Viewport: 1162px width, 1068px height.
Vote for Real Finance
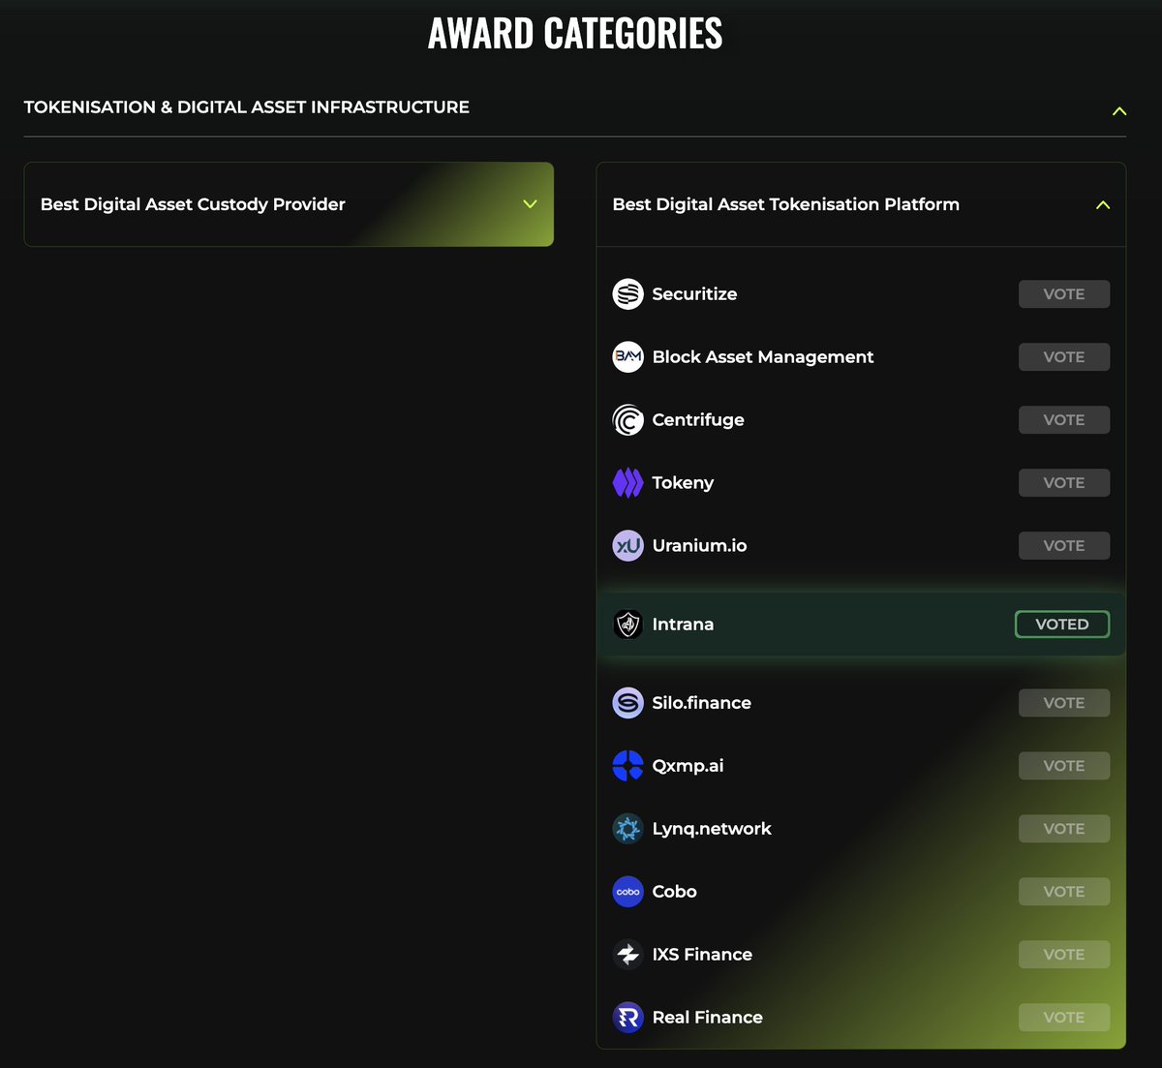pos(1064,1018)
